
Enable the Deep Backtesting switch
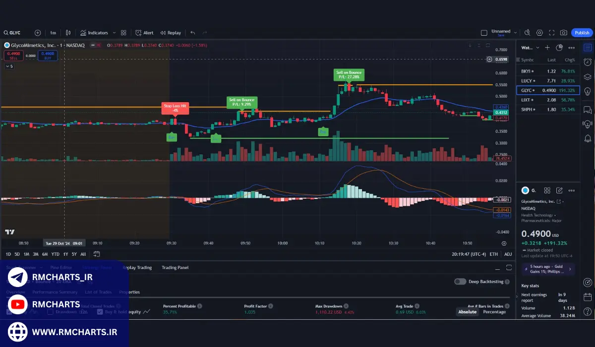click(x=460, y=282)
